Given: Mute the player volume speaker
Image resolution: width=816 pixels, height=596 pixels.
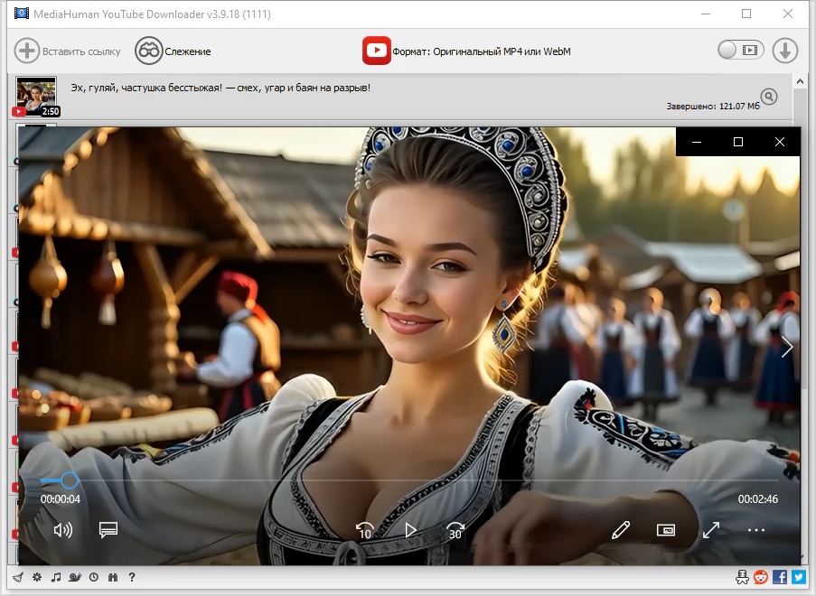Looking at the screenshot, I should pyautogui.click(x=62, y=530).
